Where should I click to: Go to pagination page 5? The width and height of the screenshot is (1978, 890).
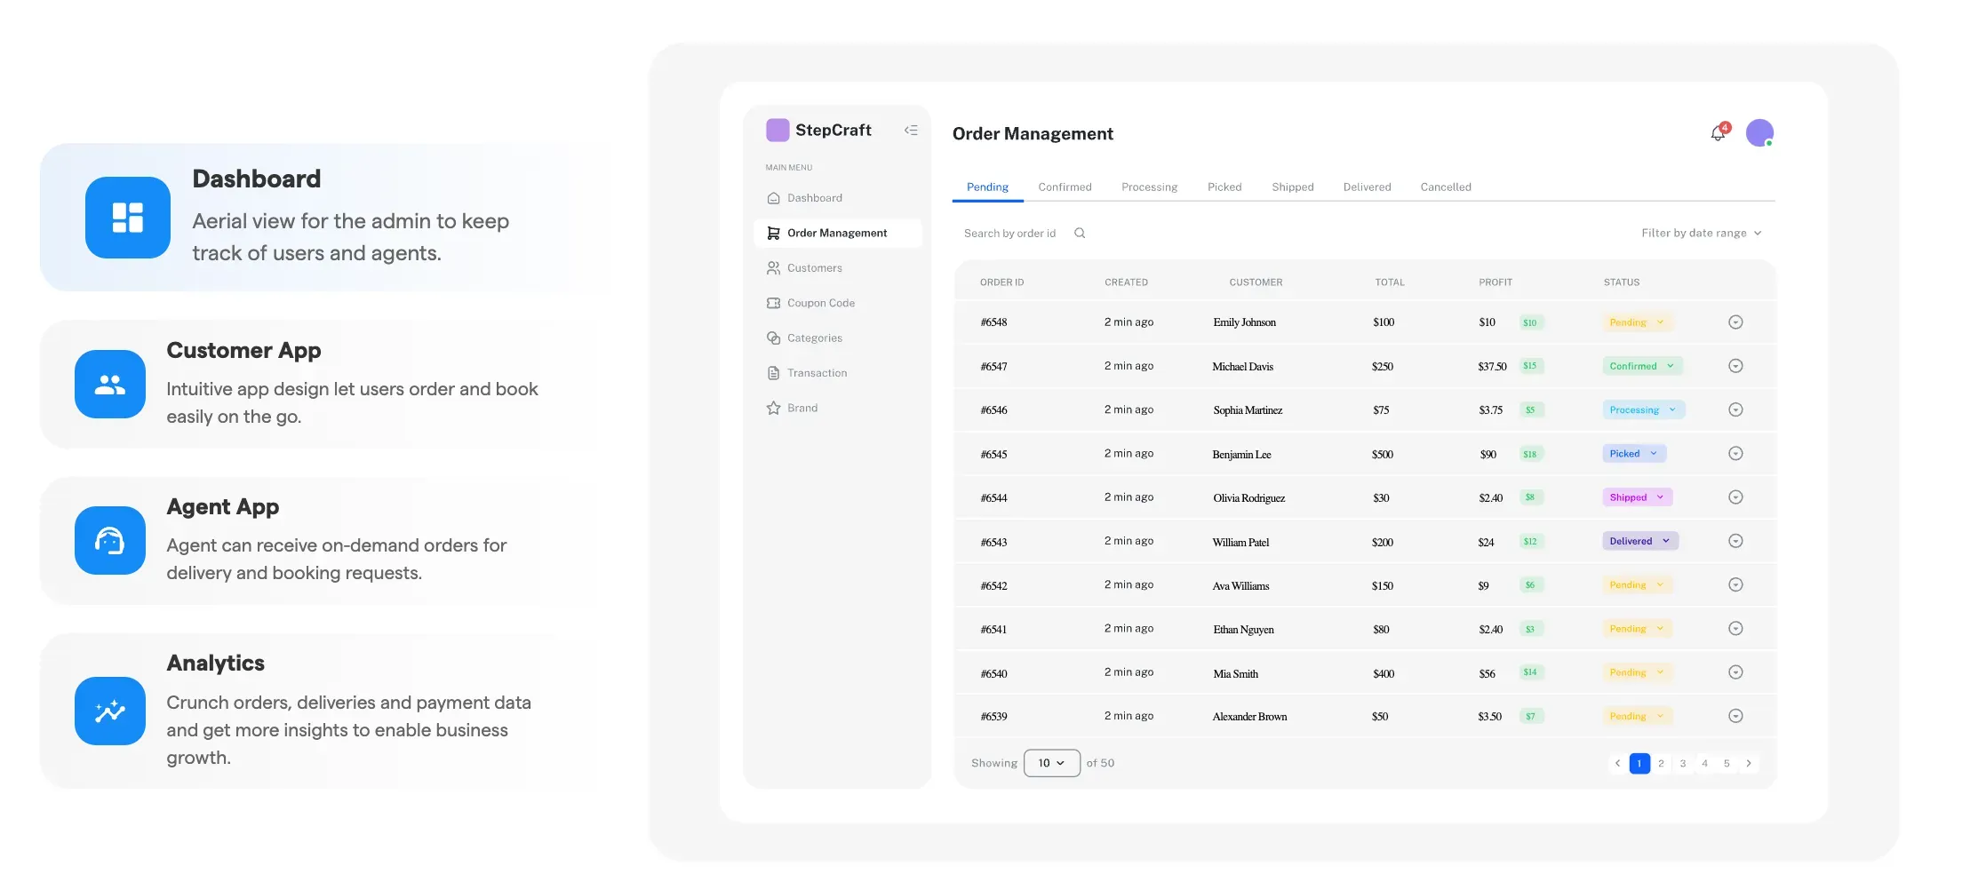1727,763
